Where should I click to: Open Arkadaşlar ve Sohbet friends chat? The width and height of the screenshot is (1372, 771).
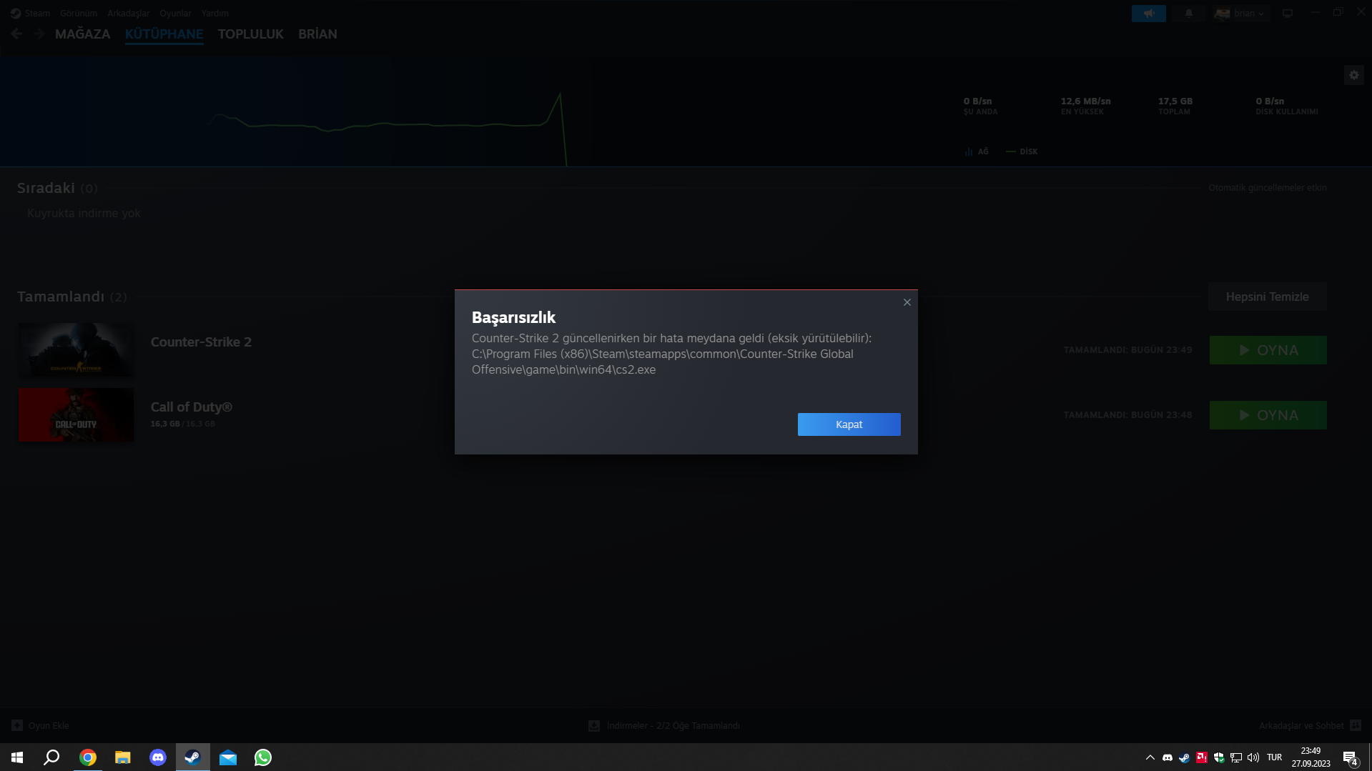(1310, 725)
